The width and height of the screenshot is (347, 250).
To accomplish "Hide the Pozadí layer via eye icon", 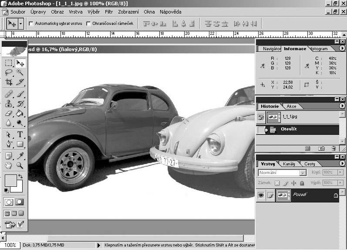I will click(x=261, y=196).
